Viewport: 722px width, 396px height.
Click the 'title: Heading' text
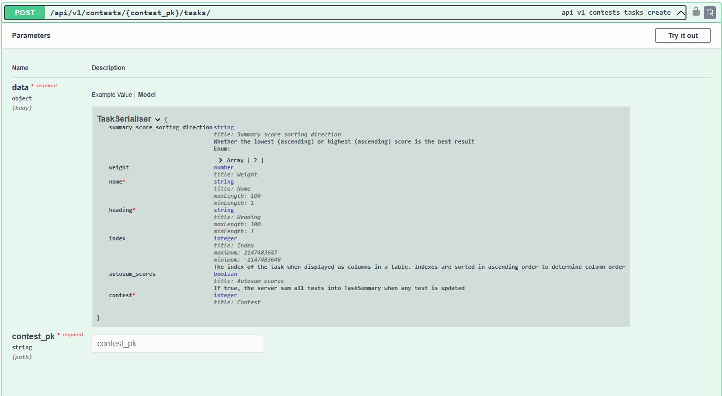237,217
